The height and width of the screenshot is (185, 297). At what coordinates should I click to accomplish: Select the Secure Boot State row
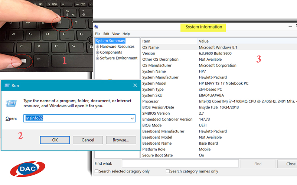(219, 155)
